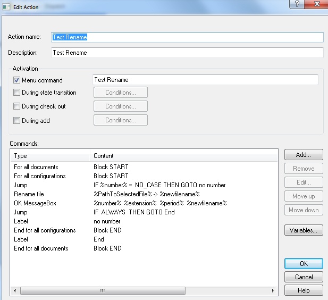Select the Label no number row
Viewport: 328px width, 300px height.
coord(144,221)
